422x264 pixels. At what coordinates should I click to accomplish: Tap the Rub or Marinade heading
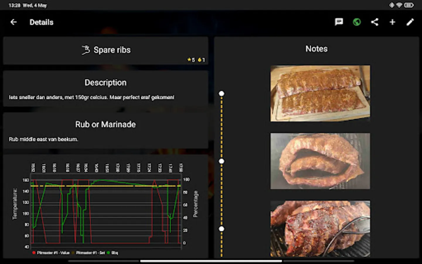(x=105, y=124)
